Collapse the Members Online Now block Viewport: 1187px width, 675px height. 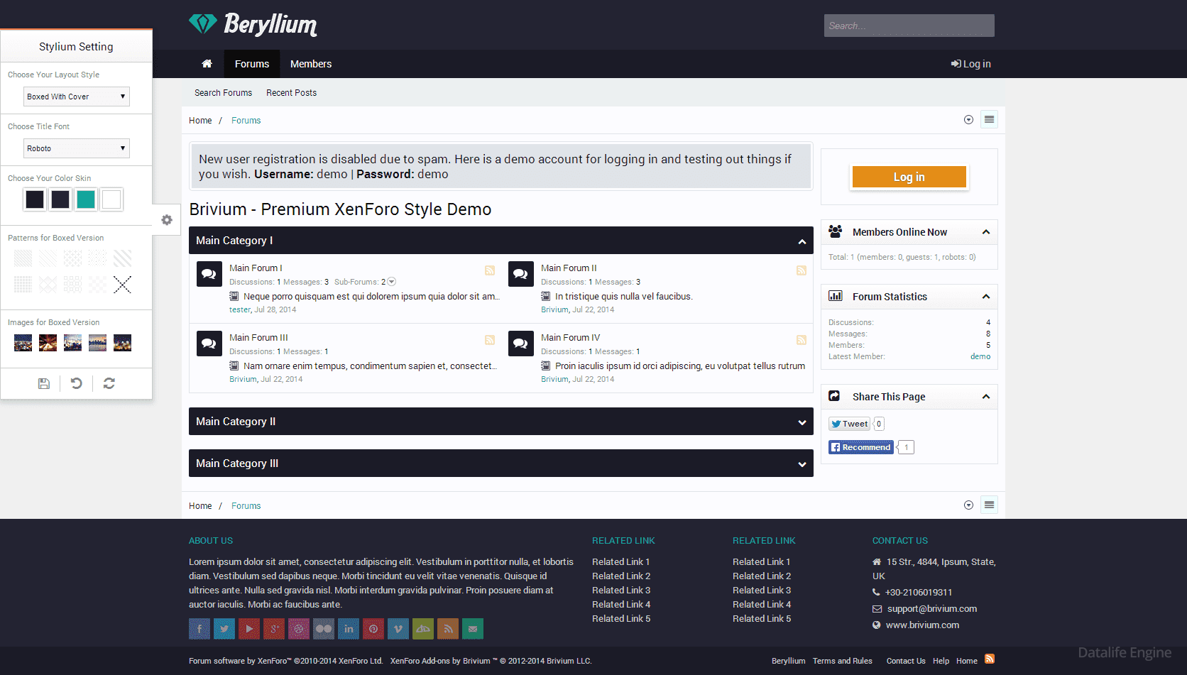coord(986,232)
